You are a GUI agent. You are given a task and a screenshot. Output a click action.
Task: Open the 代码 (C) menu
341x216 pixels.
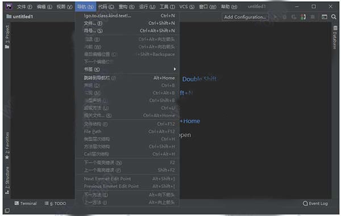[106, 7]
